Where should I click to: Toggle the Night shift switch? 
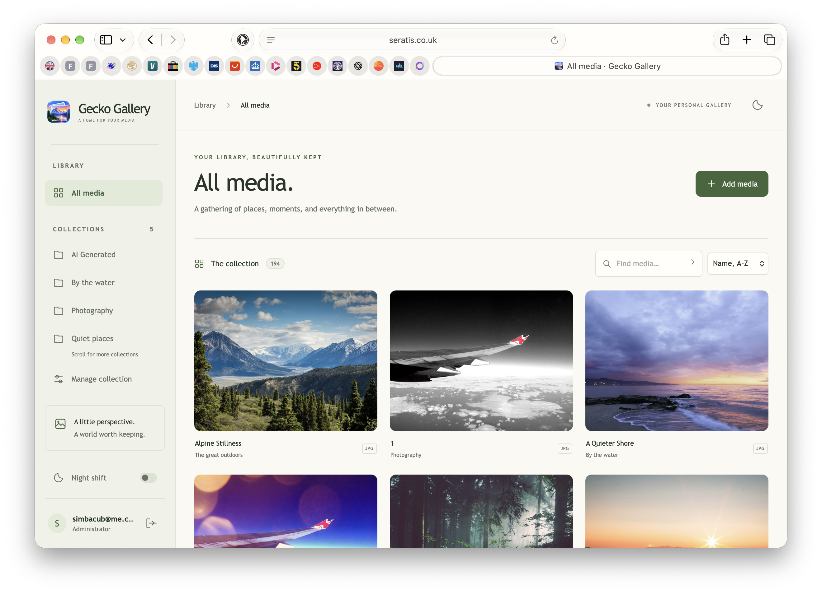(x=148, y=478)
